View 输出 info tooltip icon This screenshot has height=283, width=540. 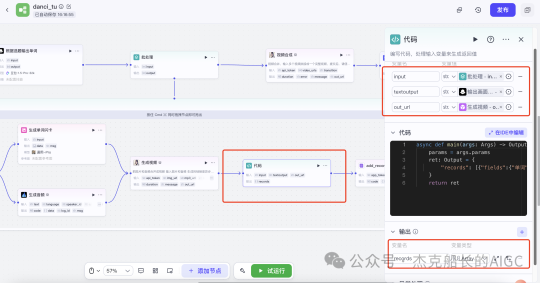point(415,231)
